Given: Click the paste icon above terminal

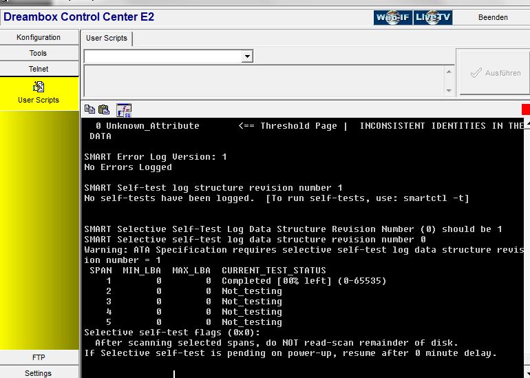Looking at the screenshot, I should (104, 109).
